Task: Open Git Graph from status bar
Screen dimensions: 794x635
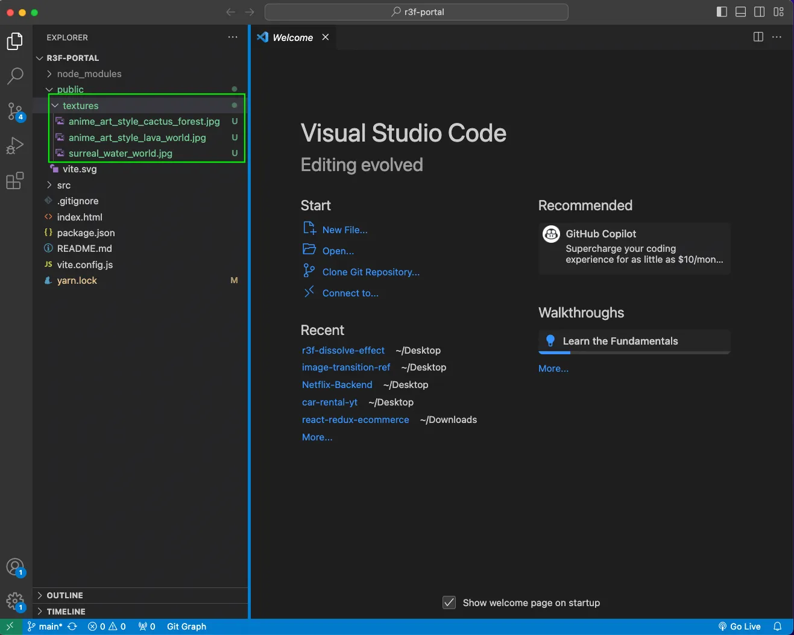Action: pyautogui.click(x=186, y=627)
